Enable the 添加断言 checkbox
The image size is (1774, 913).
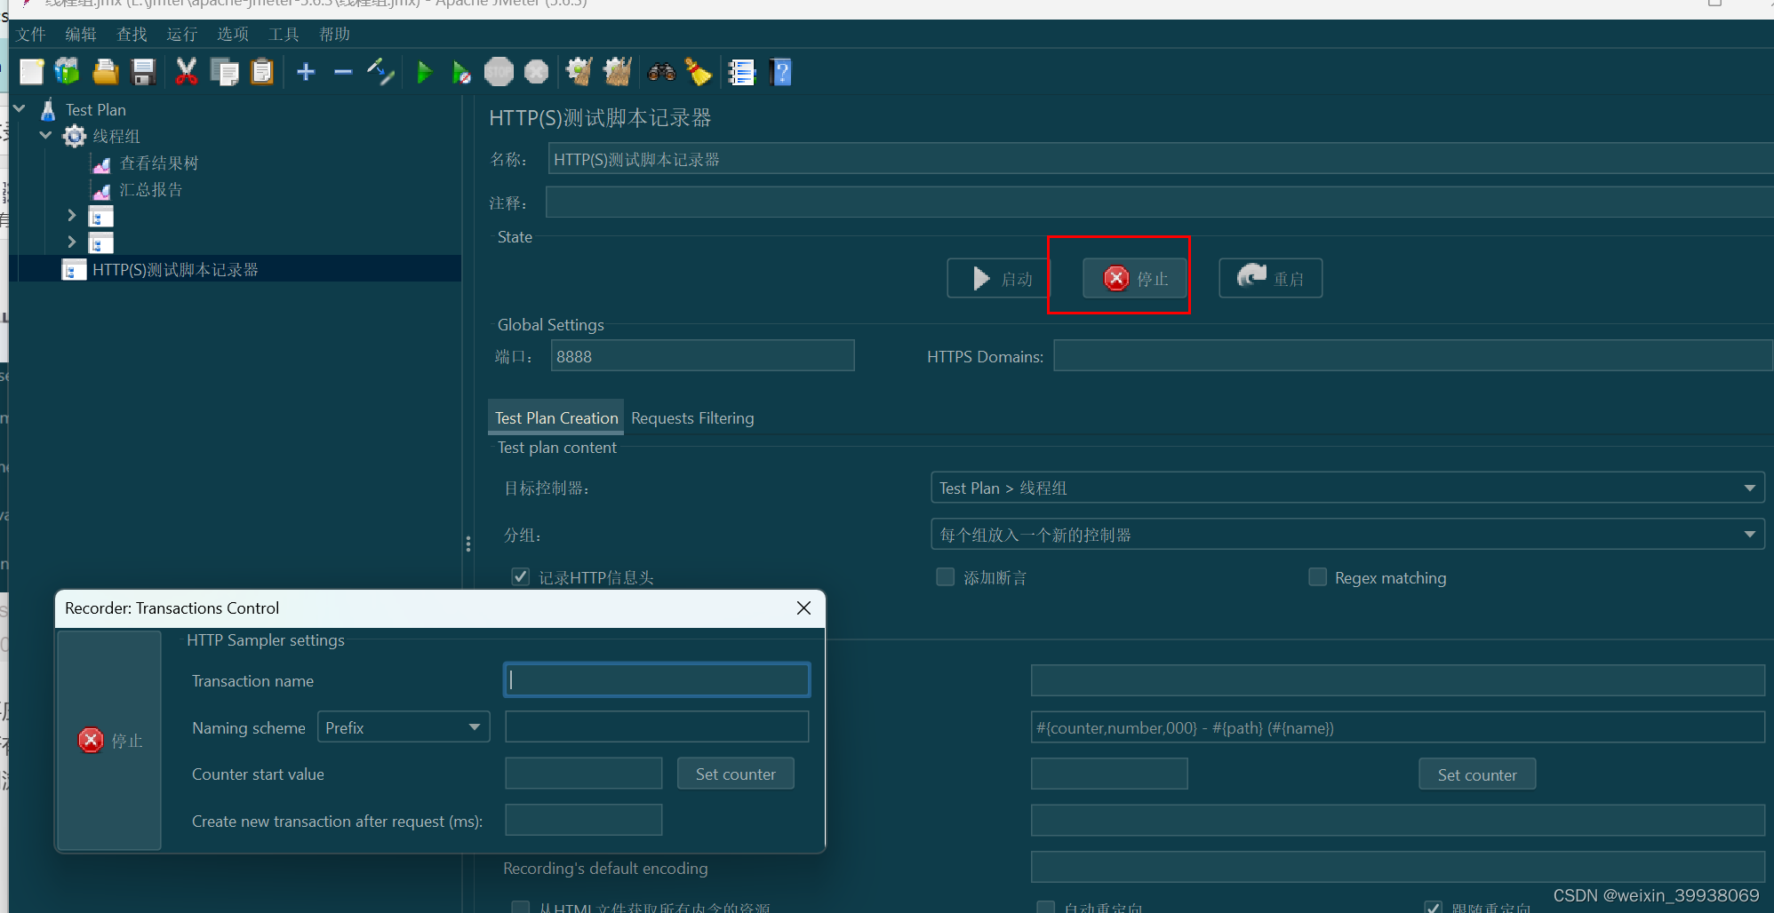(946, 577)
